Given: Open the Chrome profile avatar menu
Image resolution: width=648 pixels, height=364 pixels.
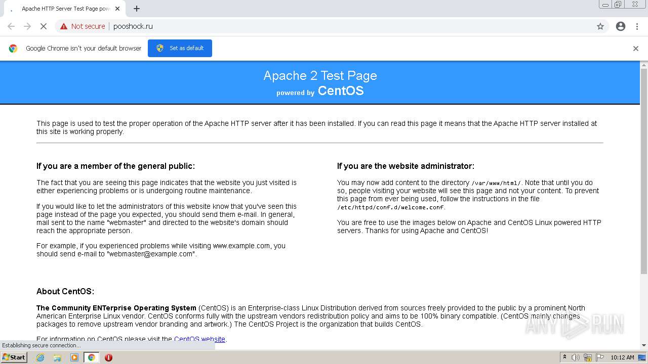Looking at the screenshot, I should [x=621, y=26].
